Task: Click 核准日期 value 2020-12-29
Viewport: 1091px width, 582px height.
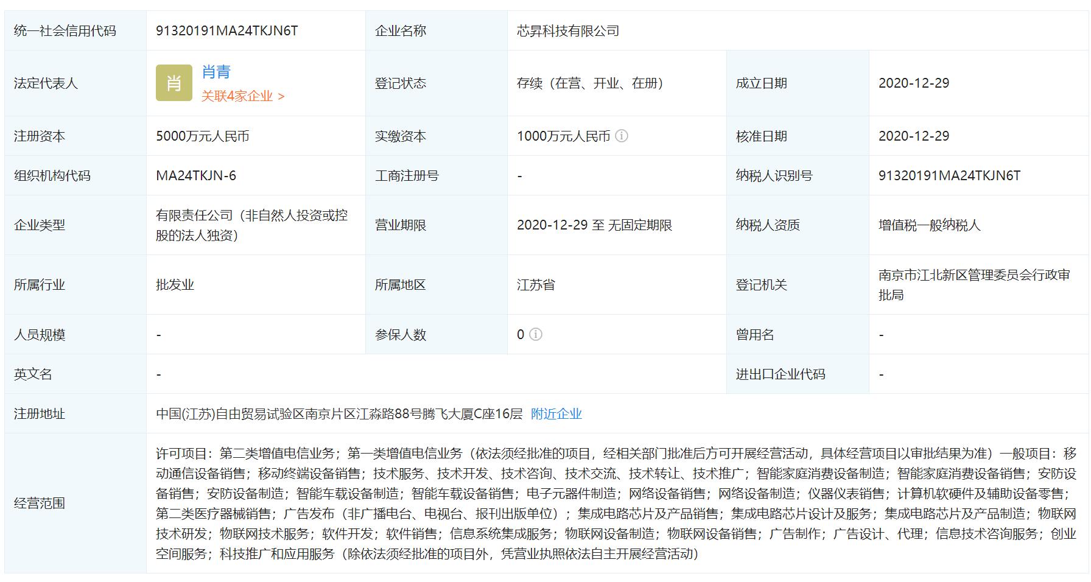Action: point(914,136)
